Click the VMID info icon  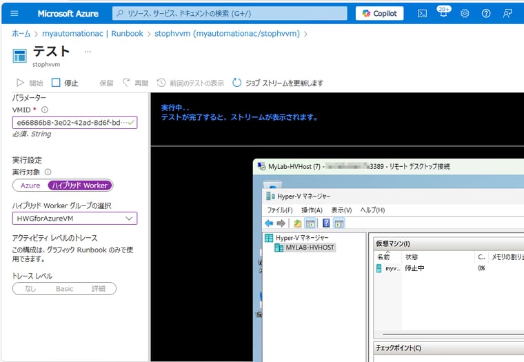[44, 110]
